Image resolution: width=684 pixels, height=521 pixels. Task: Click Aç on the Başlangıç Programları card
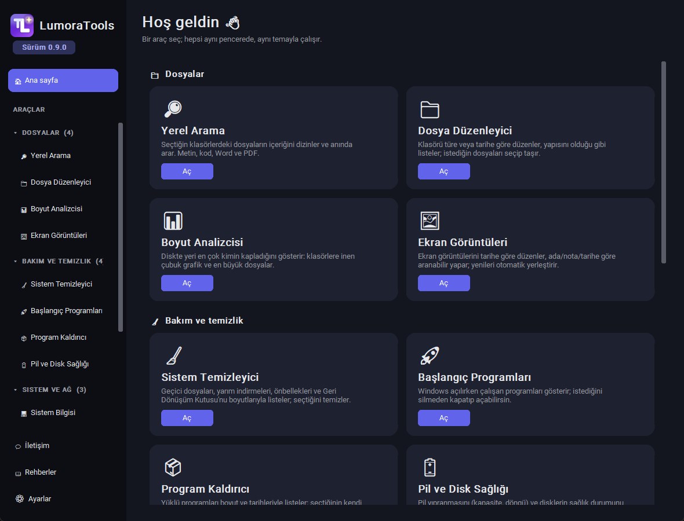click(443, 418)
